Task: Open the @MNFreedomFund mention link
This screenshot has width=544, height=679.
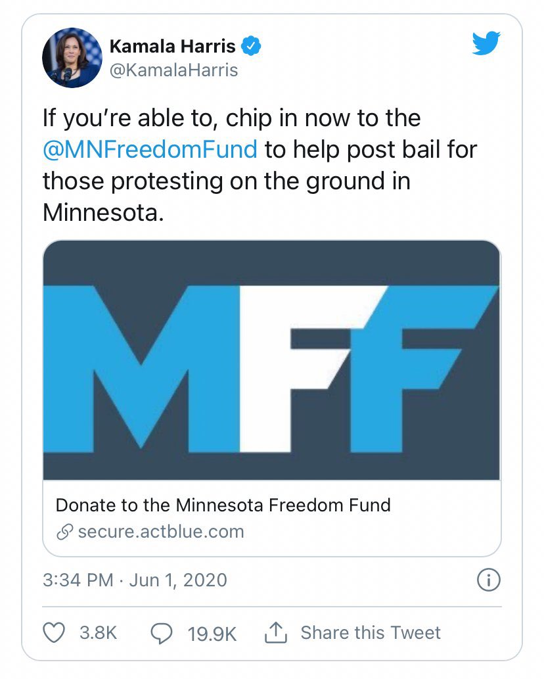Action: tap(150, 149)
